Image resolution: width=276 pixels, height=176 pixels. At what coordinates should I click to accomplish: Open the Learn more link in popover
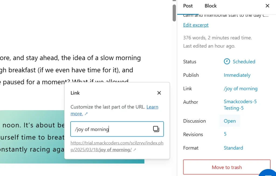152,107
